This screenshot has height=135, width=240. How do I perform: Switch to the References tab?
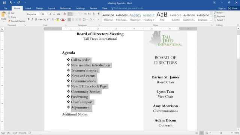(66, 8)
